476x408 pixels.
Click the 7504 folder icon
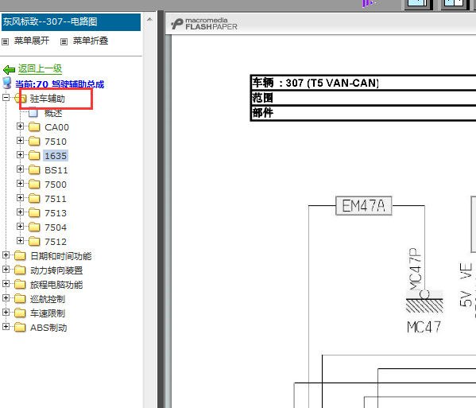coord(34,227)
